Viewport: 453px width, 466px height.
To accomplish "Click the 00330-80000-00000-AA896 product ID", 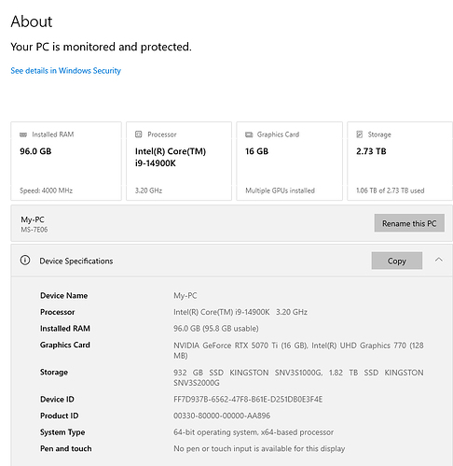I will (x=222, y=416).
